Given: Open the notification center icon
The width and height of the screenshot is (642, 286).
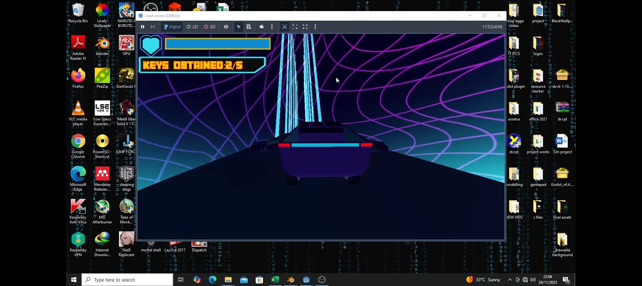Looking at the screenshot, I should (x=566, y=280).
